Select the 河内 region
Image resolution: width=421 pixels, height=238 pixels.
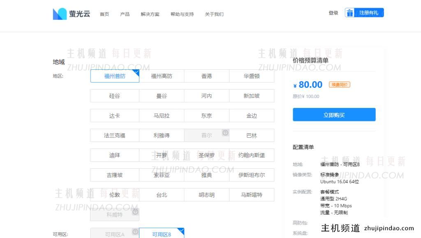click(207, 96)
